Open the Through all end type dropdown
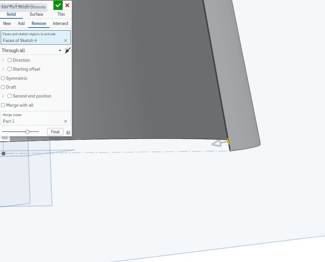This screenshot has width=325, height=262. click(x=32, y=51)
